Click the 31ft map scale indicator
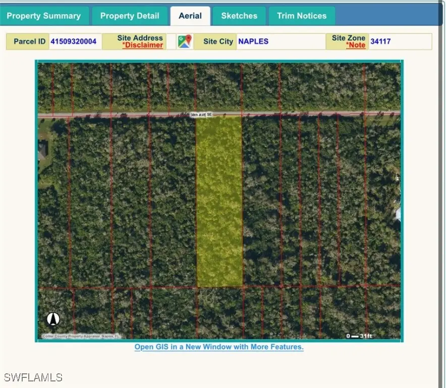The image size is (446, 388). pos(359,335)
